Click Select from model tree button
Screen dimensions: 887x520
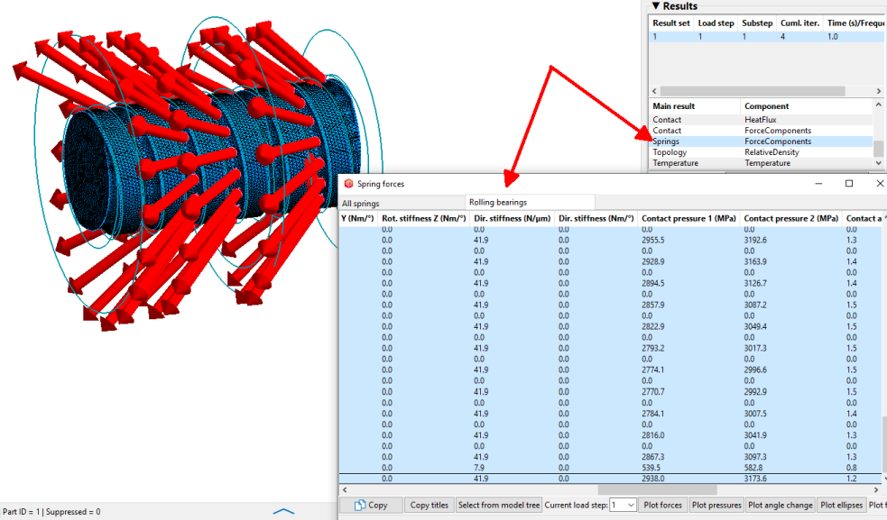(x=499, y=506)
